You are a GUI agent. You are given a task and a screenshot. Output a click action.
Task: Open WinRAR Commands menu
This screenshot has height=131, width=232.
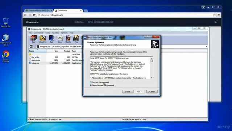tap(38, 33)
